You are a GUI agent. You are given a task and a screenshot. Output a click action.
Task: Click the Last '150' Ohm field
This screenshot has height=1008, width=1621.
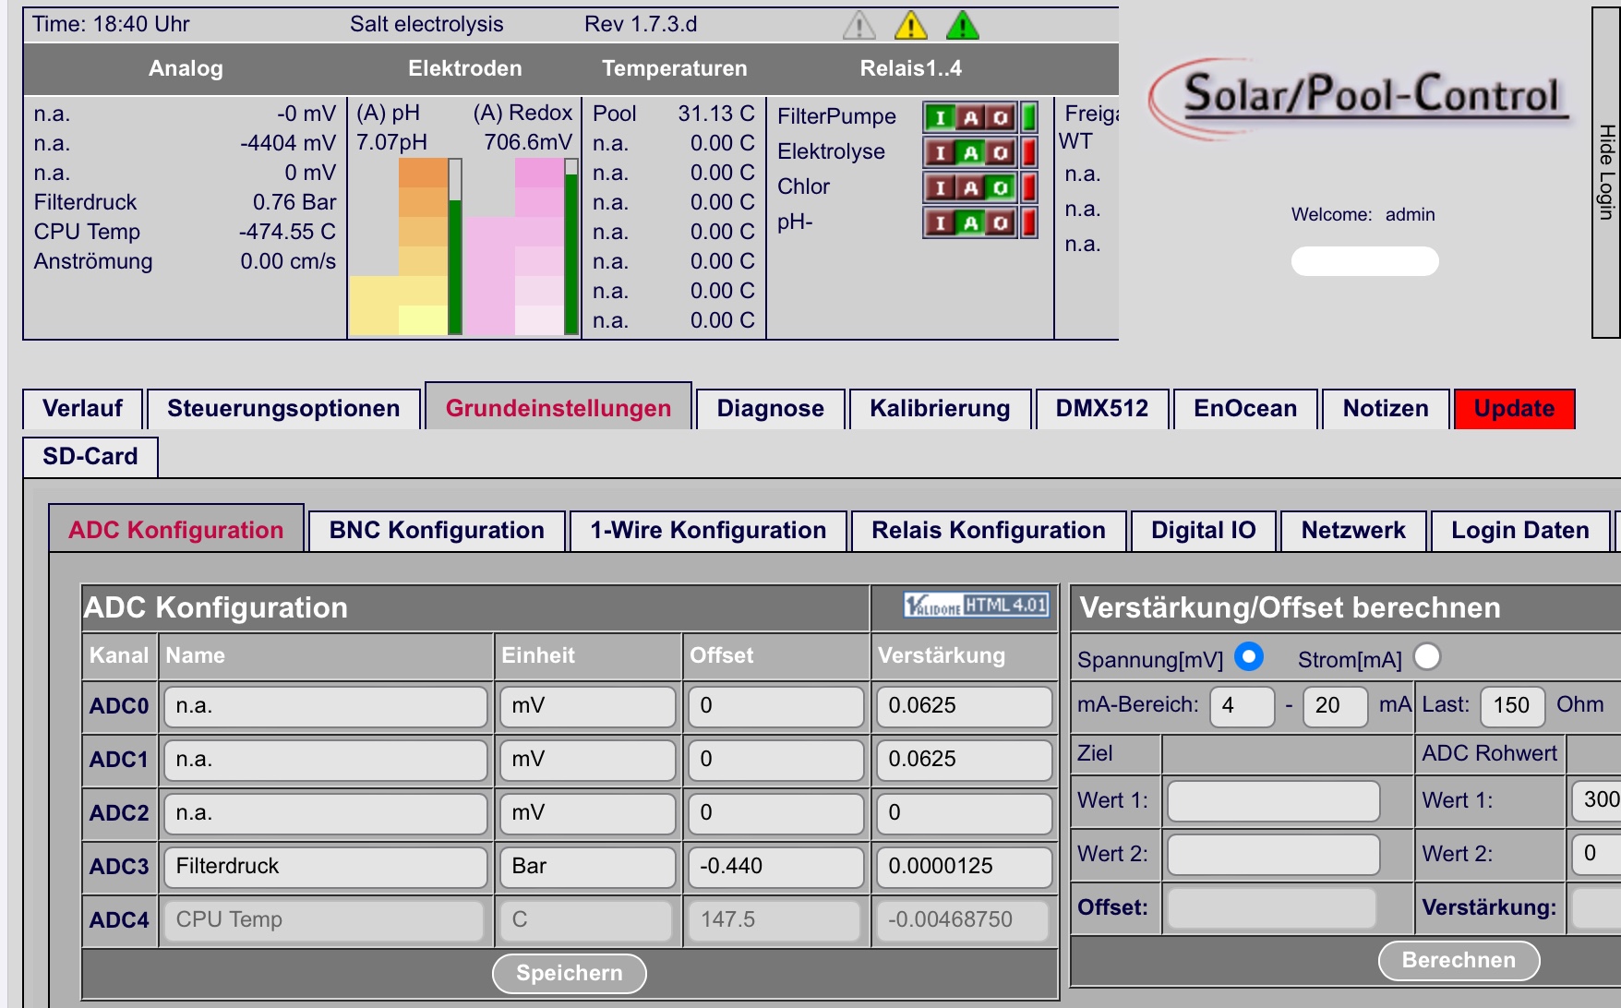(x=1512, y=706)
